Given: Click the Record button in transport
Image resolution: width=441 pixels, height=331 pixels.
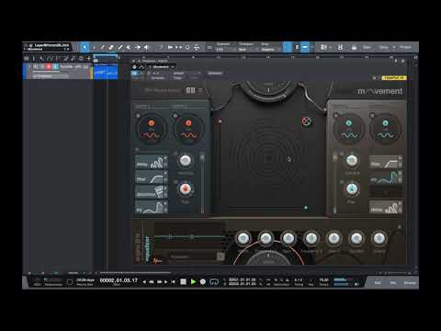Looking at the screenshot, I should tap(203, 281).
